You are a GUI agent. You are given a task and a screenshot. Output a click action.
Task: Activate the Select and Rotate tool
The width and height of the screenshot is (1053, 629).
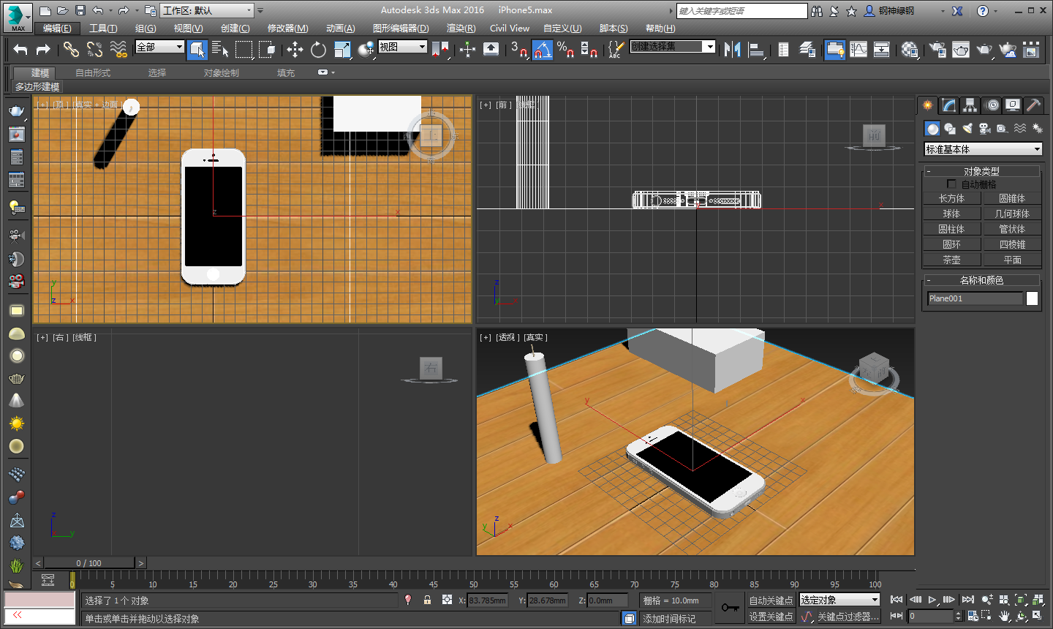318,49
